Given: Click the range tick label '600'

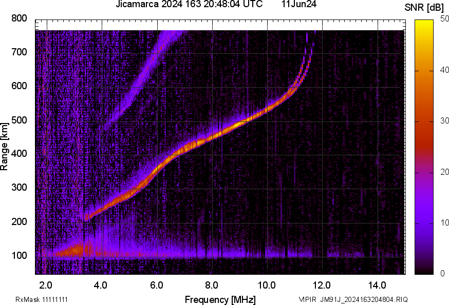Looking at the screenshot, I should [x=19, y=86].
